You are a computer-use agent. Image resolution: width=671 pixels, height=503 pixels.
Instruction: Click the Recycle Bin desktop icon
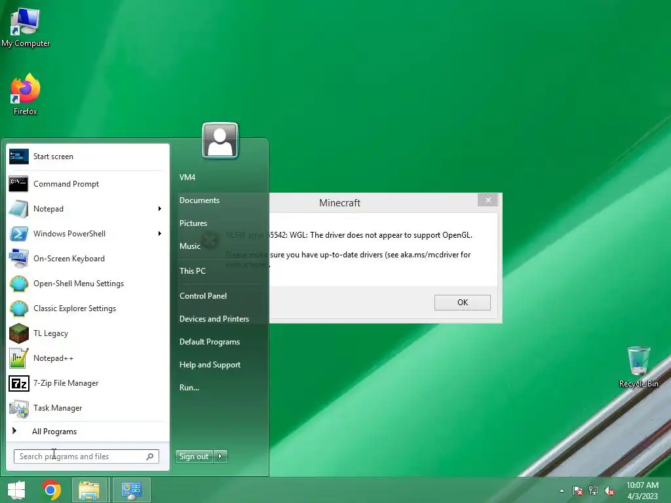638,367
